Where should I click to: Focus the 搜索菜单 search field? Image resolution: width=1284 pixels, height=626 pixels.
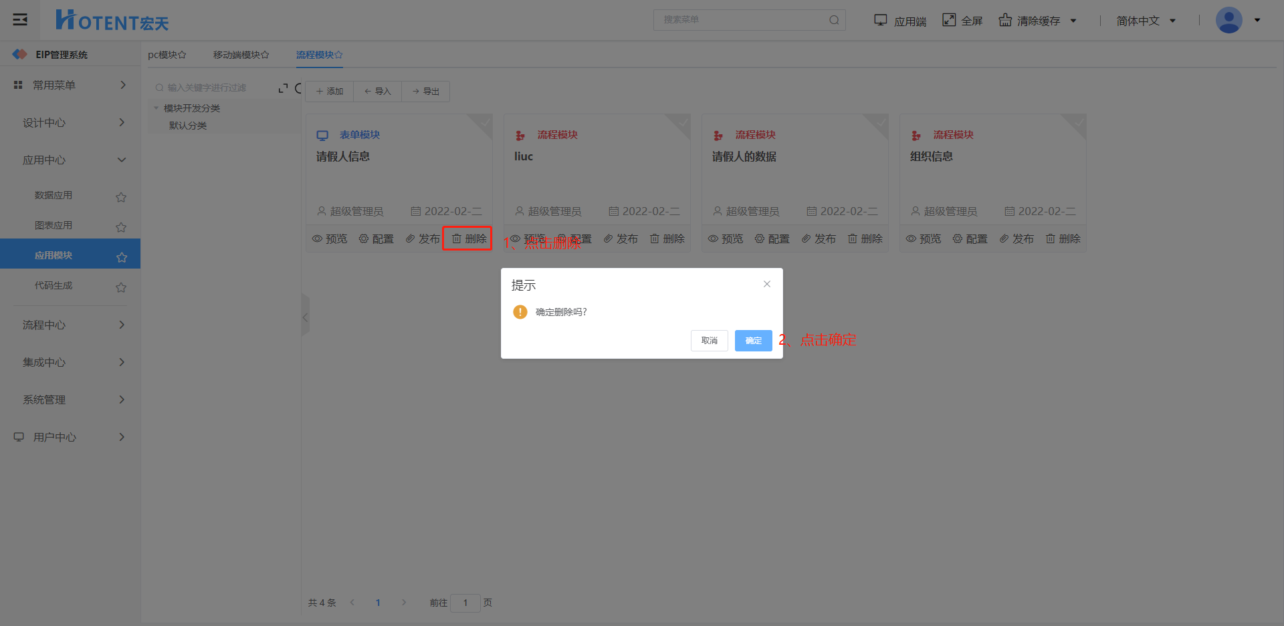pos(750,20)
